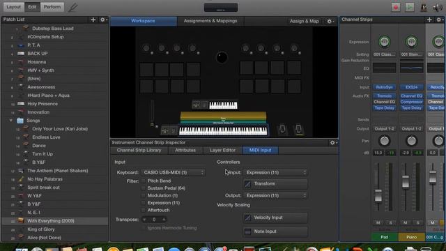Open the Attributes tab
The height and width of the screenshot is (251, 446).
pos(185,151)
